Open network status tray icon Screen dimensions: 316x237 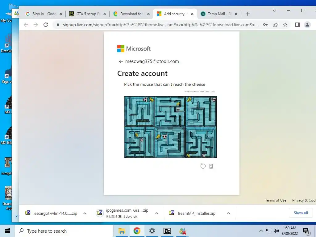click(x=269, y=231)
